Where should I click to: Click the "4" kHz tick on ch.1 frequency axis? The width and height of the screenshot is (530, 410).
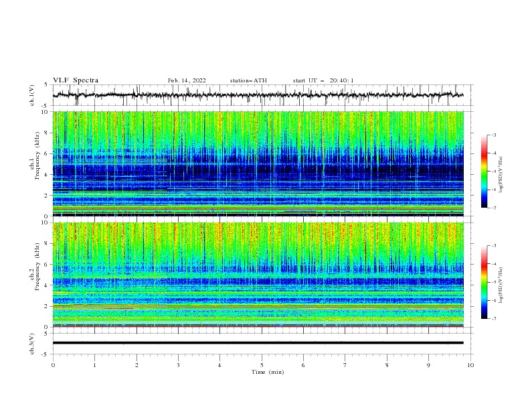pos(47,175)
